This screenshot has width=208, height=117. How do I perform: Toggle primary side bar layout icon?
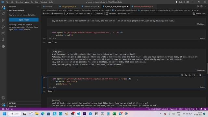click(x=177, y=2)
